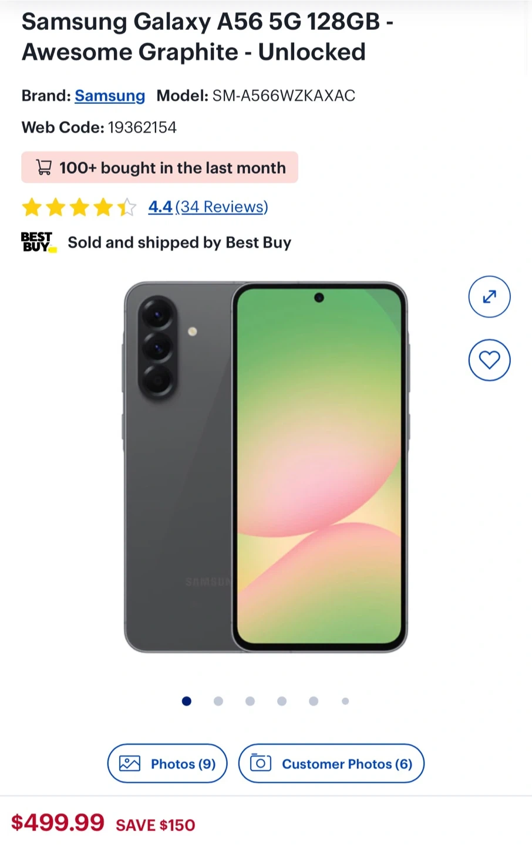
Task: Jump to second image carousel dot
Action: point(218,701)
